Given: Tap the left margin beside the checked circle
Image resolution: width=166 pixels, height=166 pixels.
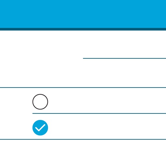Looking at the screenshot, I should pyautogui.click(x=16, y=126).
